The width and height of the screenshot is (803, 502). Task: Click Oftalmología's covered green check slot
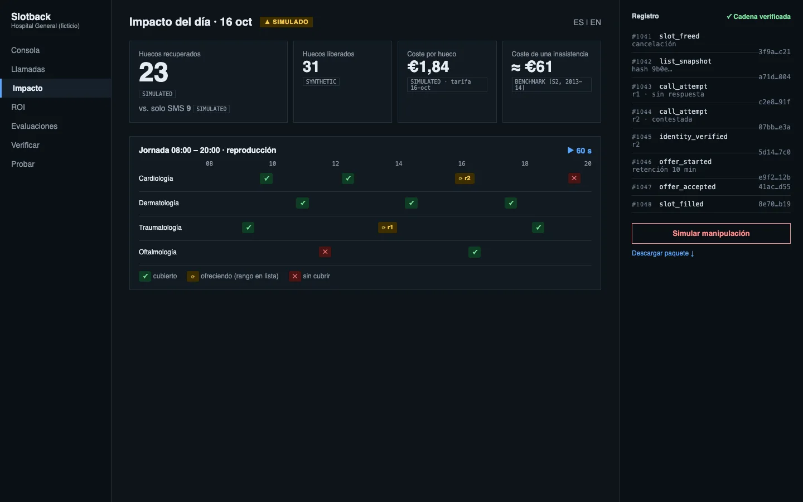pyautogui.click(x=475, y=252)
